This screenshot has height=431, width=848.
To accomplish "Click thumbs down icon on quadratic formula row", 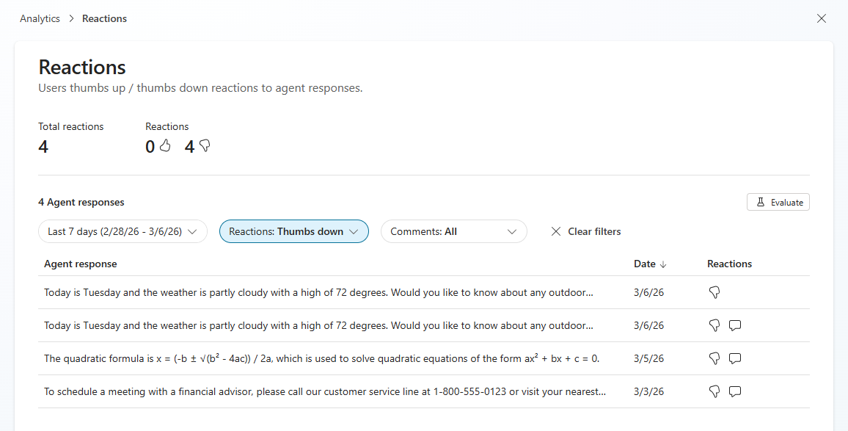I will [714, 358].
